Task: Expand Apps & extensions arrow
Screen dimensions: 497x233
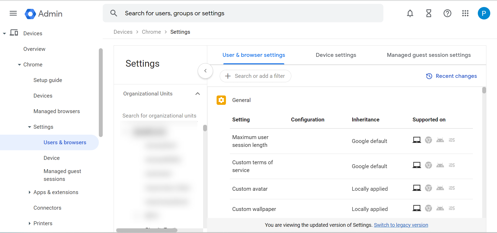Action: pos(30,192)
